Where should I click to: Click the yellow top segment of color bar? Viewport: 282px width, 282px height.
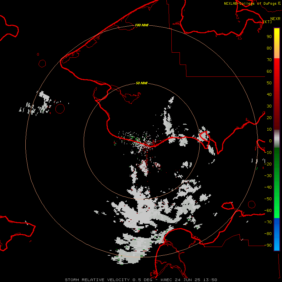coord(277,43)
